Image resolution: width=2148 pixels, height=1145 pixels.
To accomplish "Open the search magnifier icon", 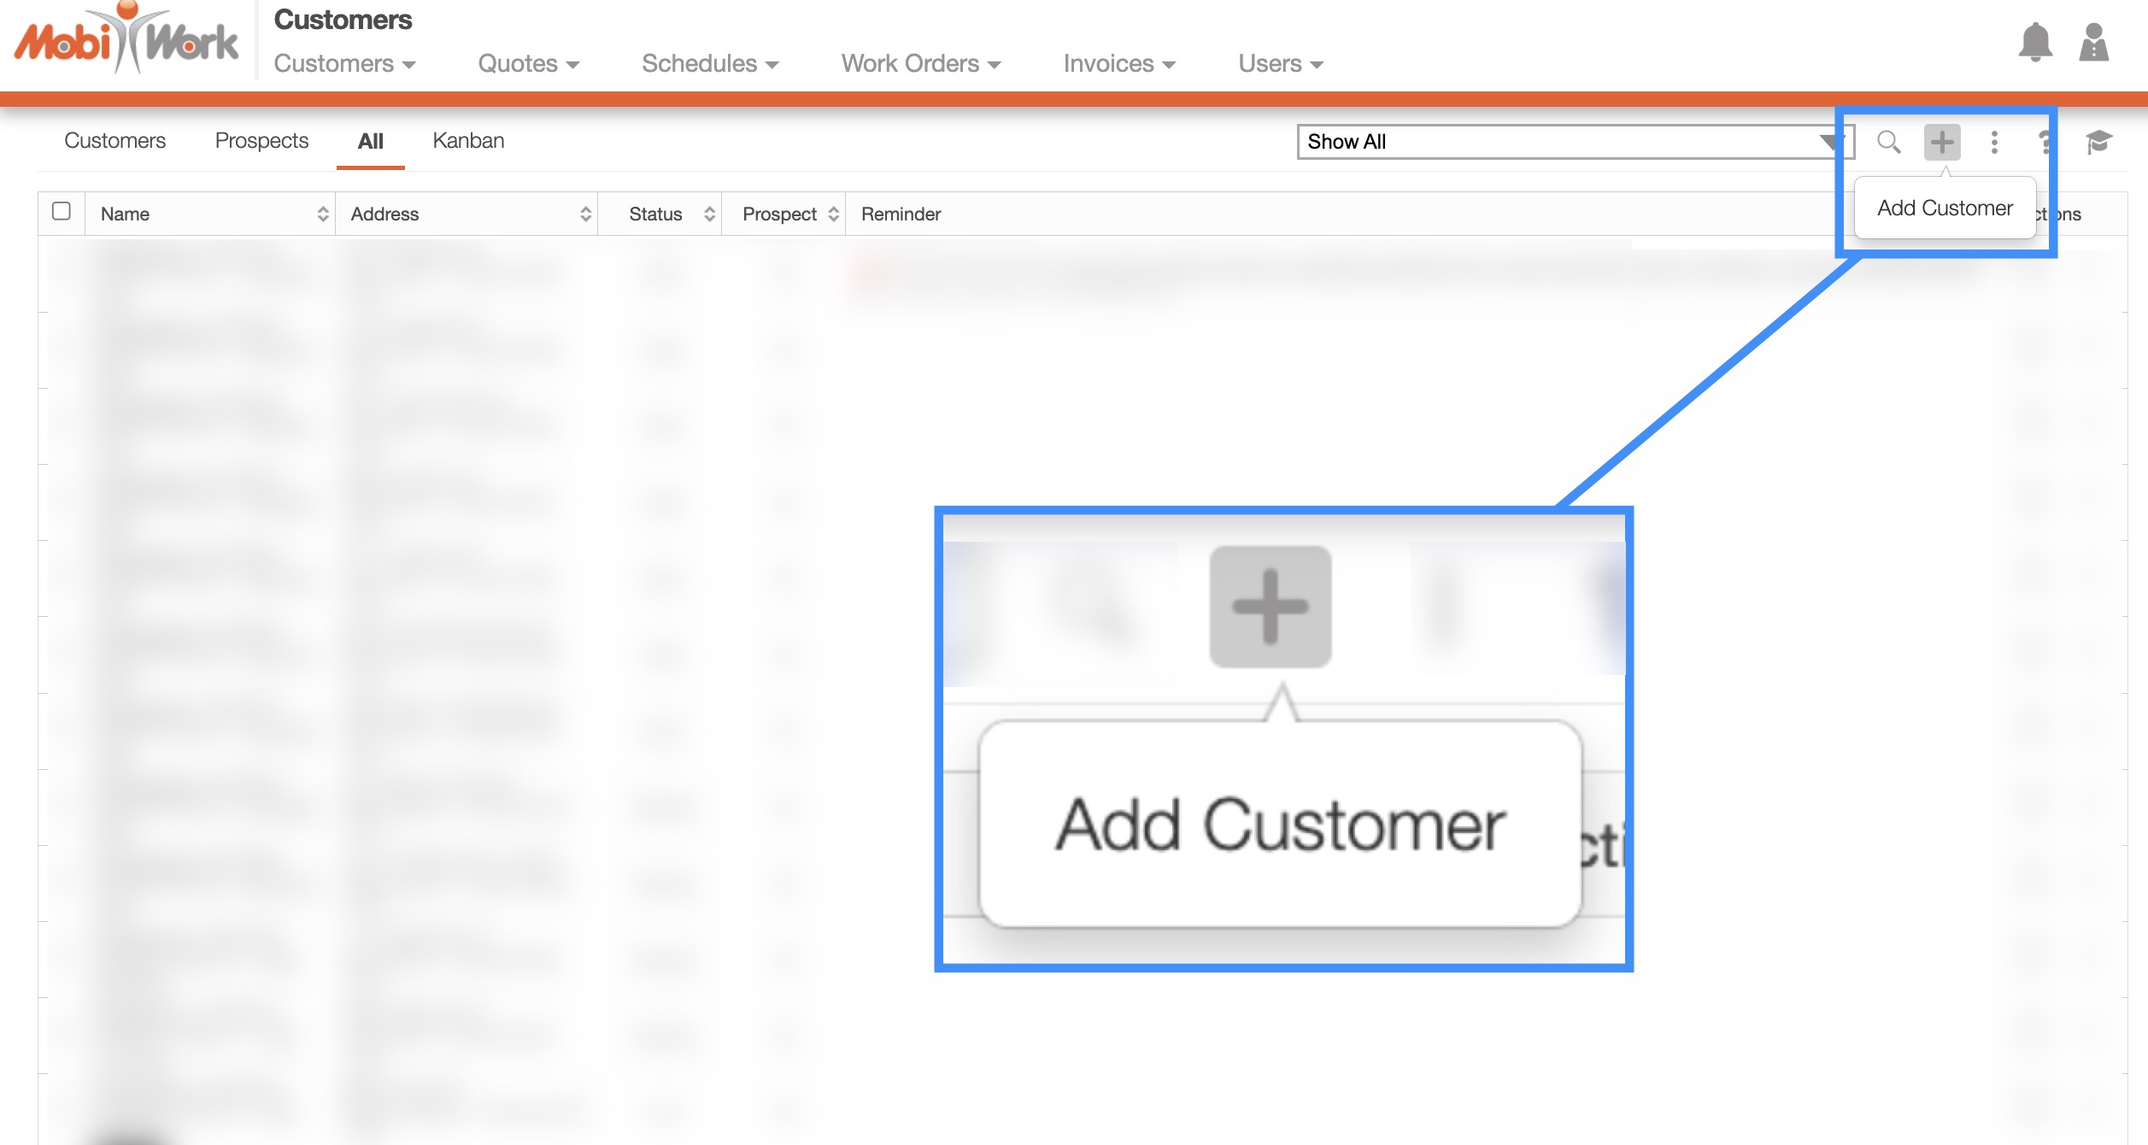I will pyautogui.click(x=1888, y=142).
